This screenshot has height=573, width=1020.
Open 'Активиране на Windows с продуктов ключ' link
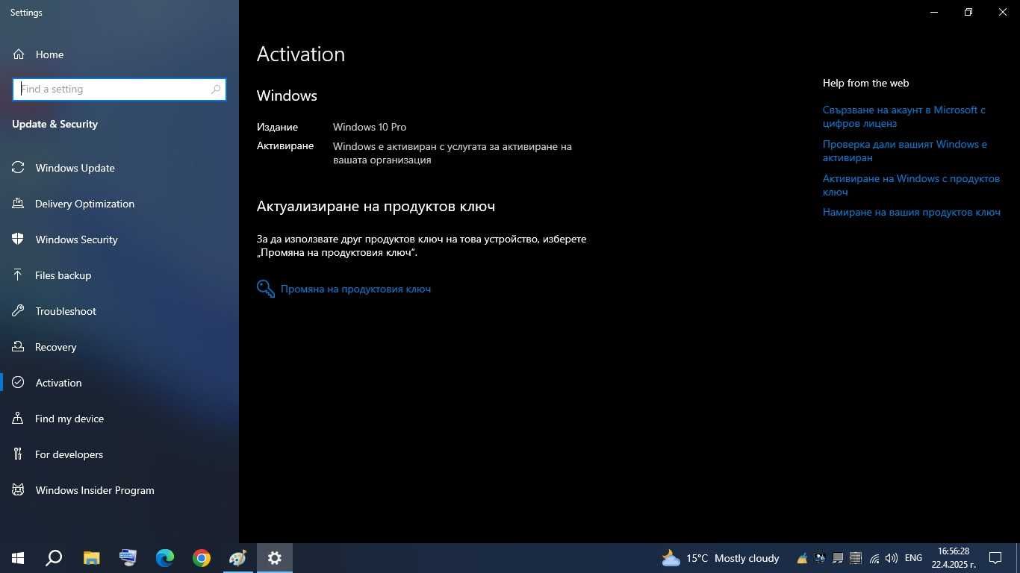click(x=911, y=185)
